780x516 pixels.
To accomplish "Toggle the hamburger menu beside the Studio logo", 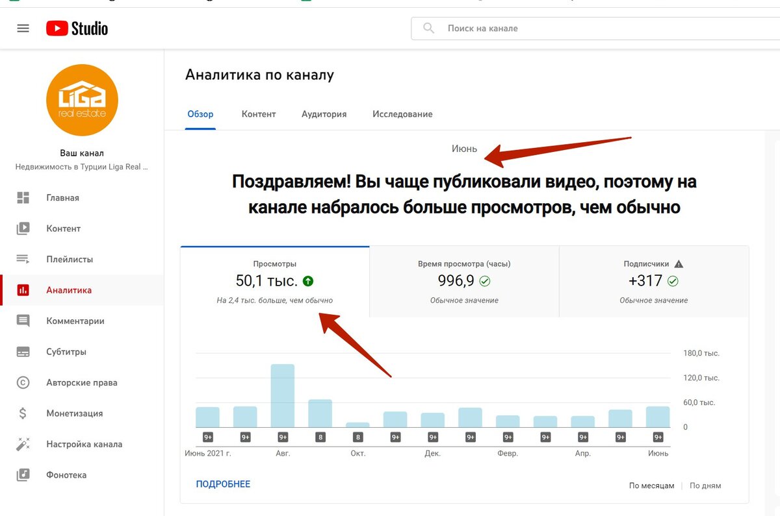I will coord(24,28).
